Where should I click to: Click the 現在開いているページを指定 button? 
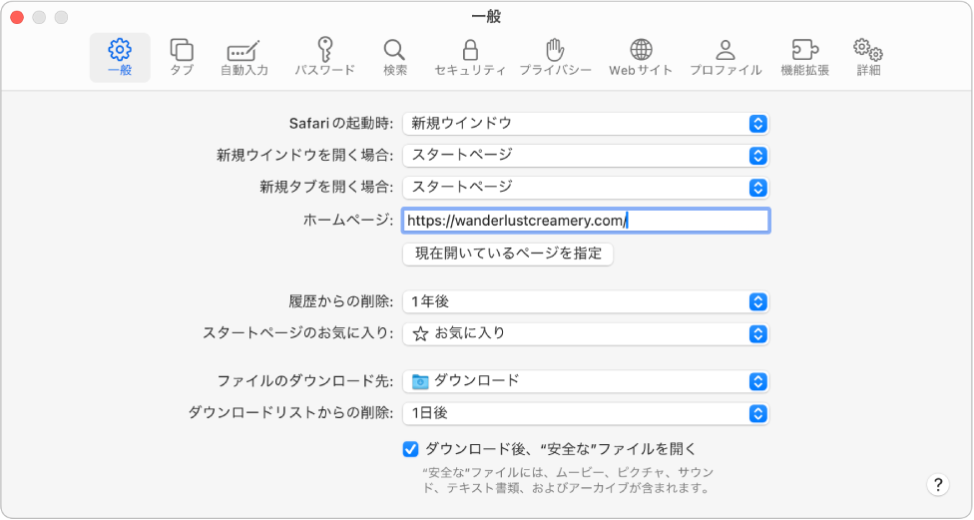pyautogui.click(x=508, y=254)
